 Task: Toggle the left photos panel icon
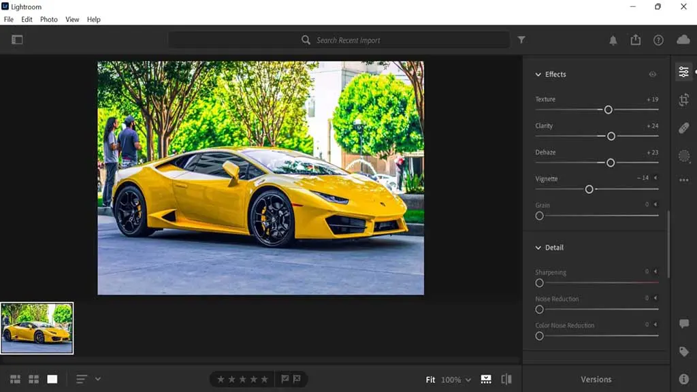(x=17, y=39)
